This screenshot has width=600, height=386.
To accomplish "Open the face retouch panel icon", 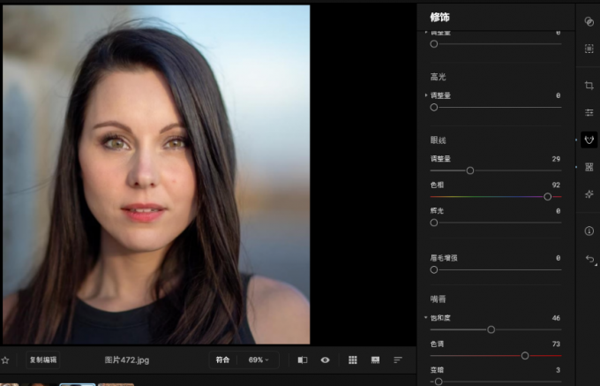I will 589,140.
